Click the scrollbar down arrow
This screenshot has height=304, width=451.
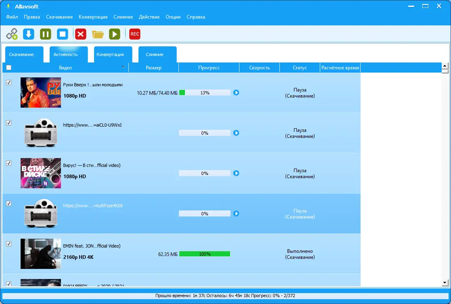coord(445,283)
